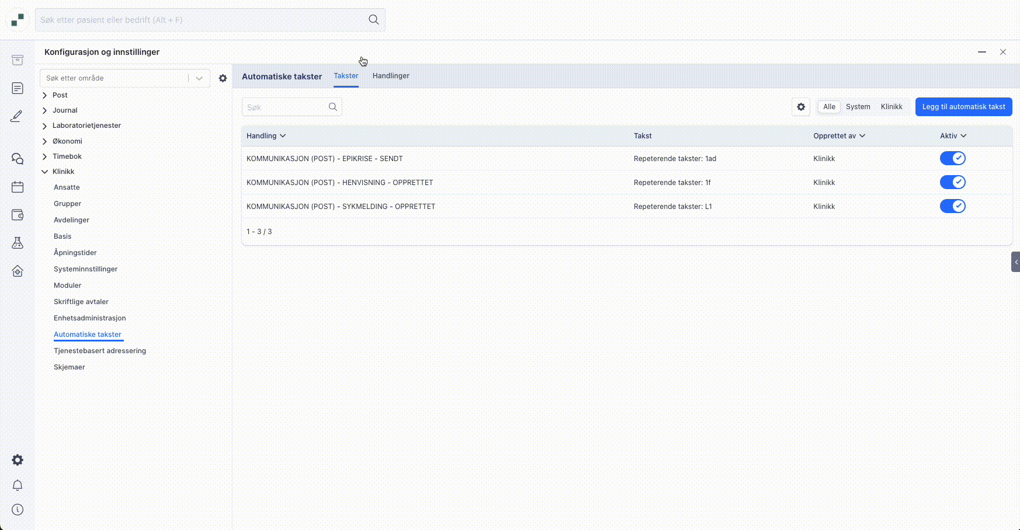The height and width of the screenshot is (530, 1020).
Task: Filter rates by Klinikk
Action: (x=891, y=107)
